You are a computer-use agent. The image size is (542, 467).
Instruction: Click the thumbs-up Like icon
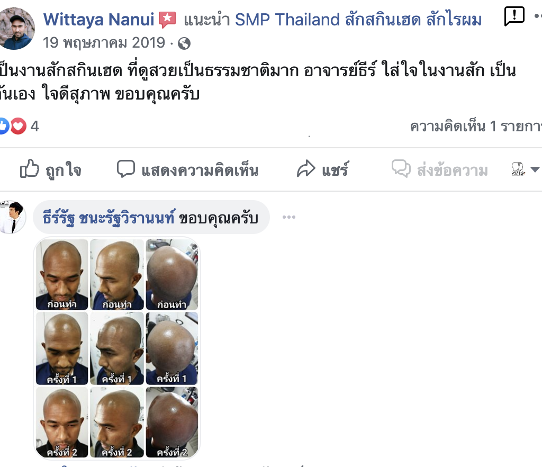tap(30, 169)
